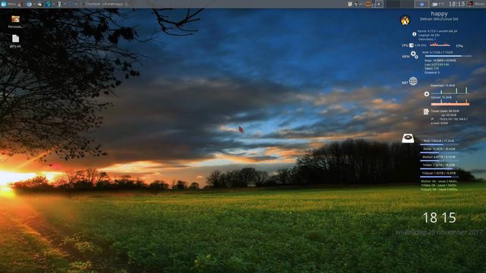Select the text document icon on the desktop
This screenshot has width=486, height=273.
coord(15,41)
